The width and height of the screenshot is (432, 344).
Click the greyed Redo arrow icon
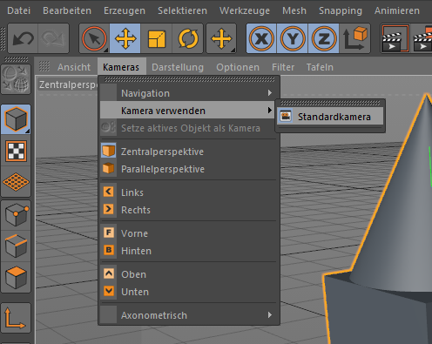coord(53,38)
